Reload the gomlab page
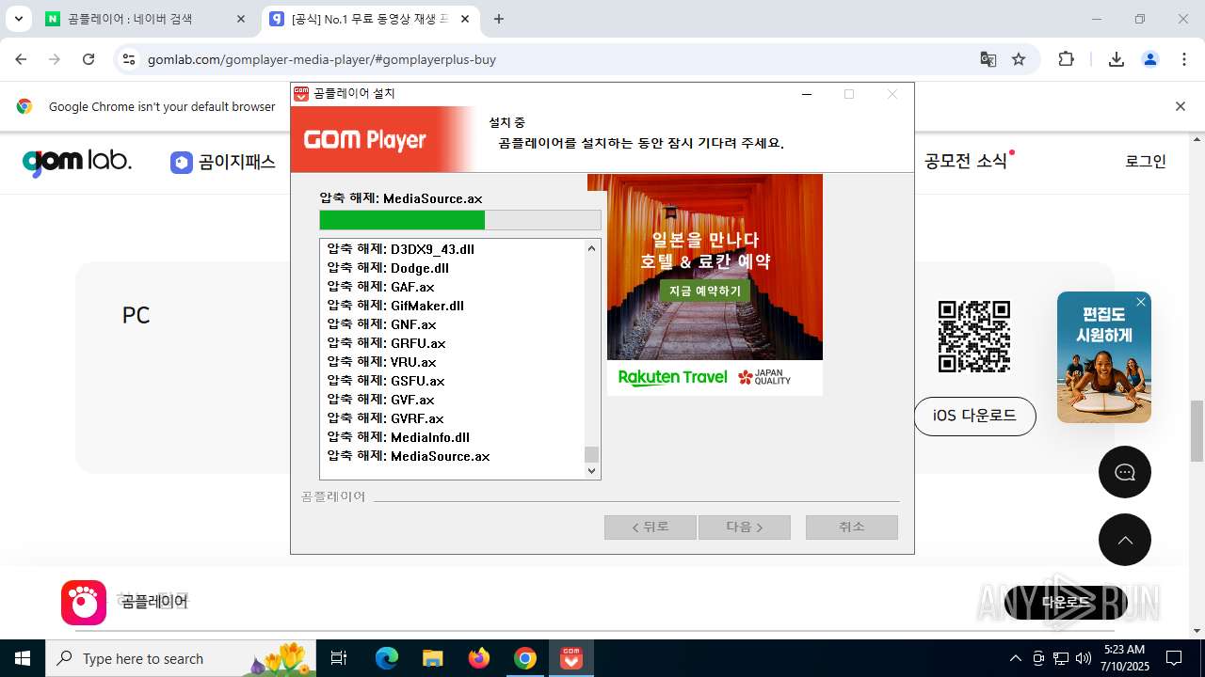 pyautogui.click(x=88, y=59)
